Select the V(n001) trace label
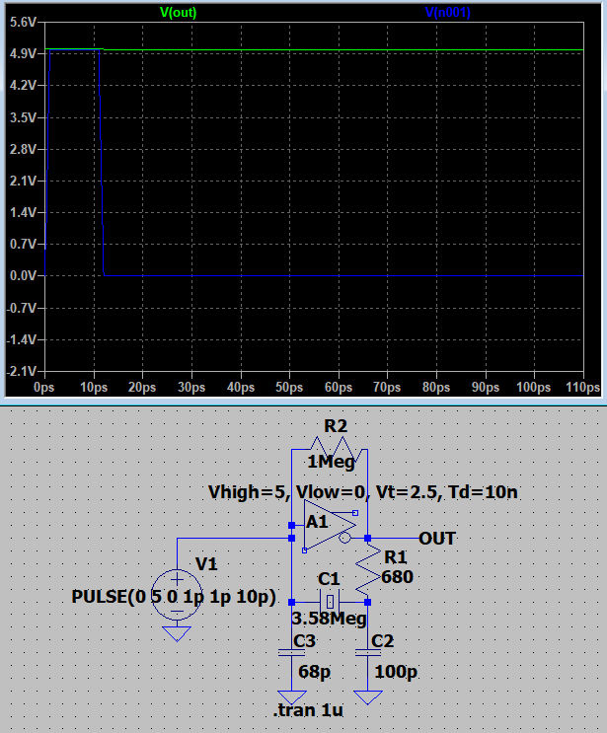 pos(449,12)
